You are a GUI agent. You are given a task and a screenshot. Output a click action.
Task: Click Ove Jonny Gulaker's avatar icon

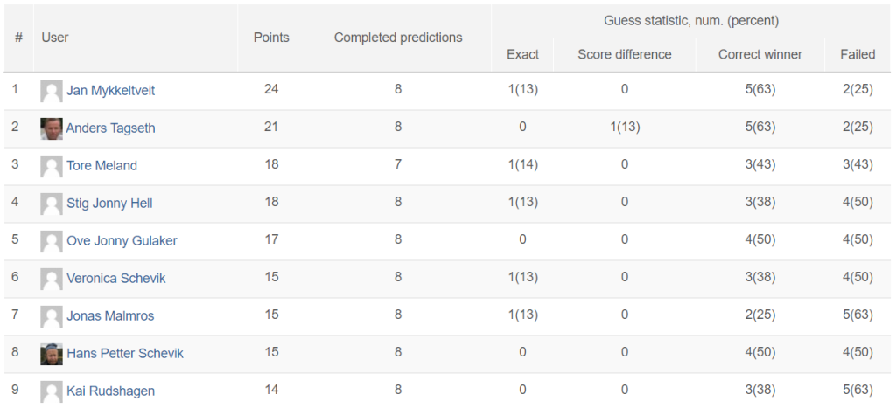point(52,241)
